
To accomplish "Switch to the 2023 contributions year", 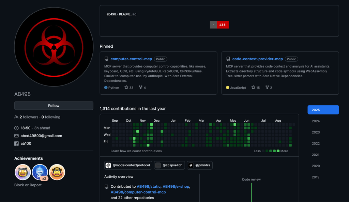I will point(316,132).
